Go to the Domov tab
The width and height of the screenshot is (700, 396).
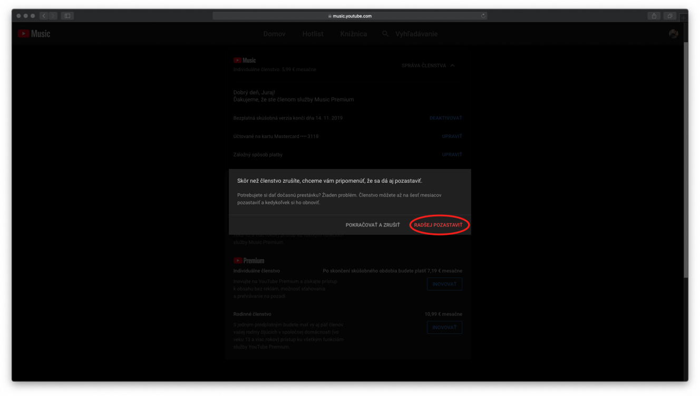click(274, 34)
